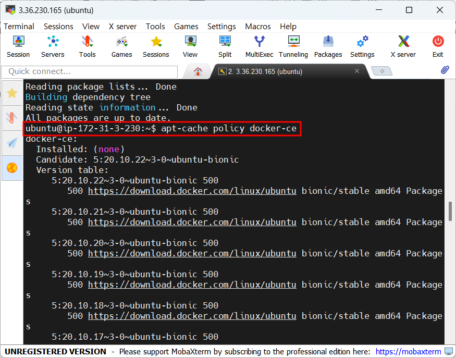Image resolution: width=456 pixels, height=358 pixels.
Task: Click 'apt-cache policy docker-ce' command text
Action: [x=229, y=128]
